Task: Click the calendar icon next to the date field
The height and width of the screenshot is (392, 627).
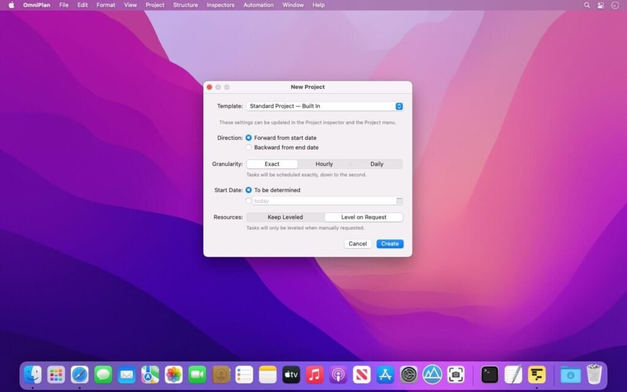Action: point(399,200)
